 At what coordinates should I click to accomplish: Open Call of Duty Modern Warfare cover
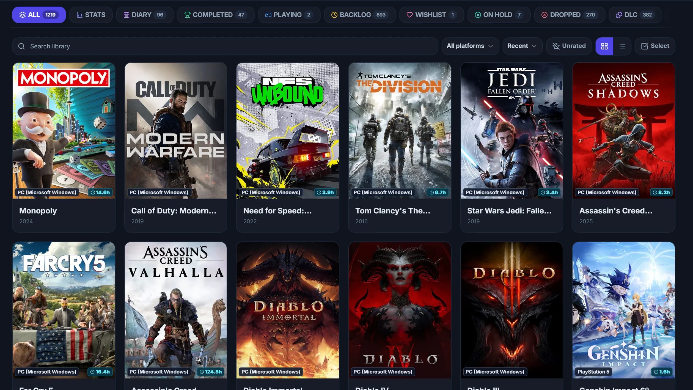tap(176, 130)
